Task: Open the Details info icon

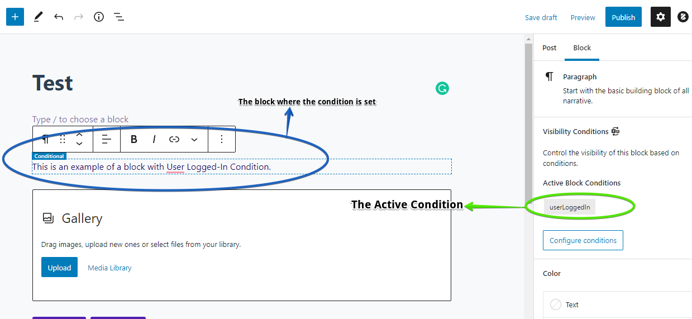Action: coord(99,17)
